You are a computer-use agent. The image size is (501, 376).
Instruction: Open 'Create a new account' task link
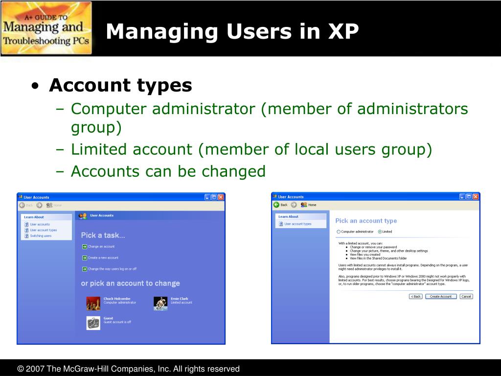(103, 258)
